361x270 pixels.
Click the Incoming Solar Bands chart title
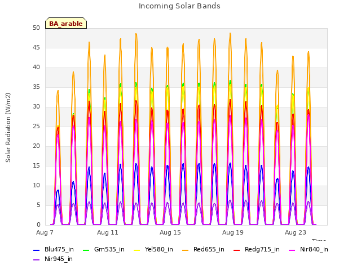coord(179,6)
